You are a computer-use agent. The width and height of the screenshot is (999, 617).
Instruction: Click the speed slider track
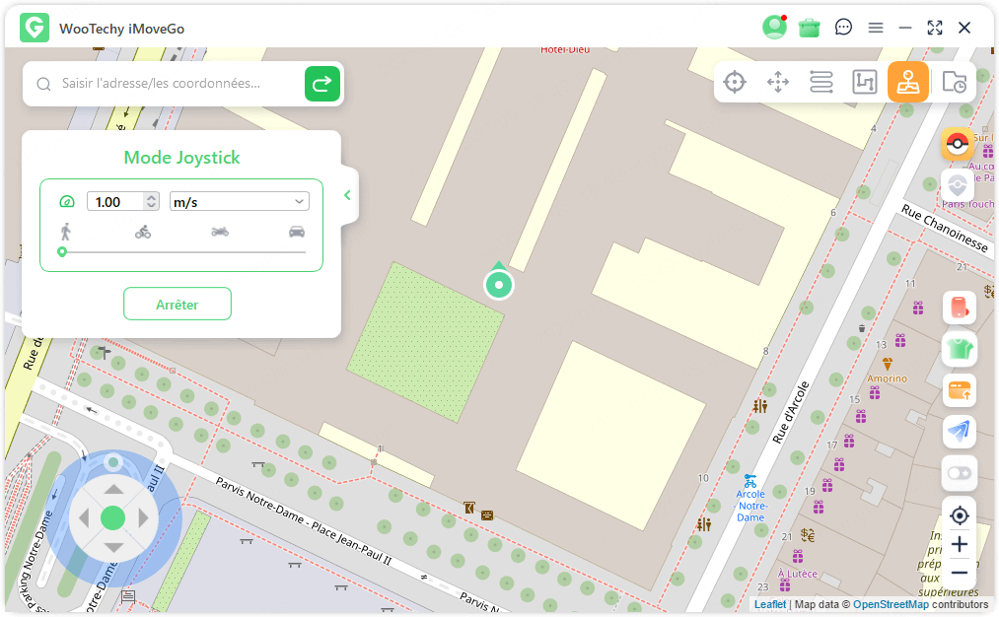tap(183, 252)
